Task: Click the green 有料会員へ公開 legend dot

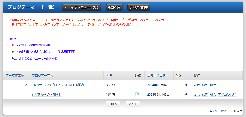Action: [x=13, y=52]
